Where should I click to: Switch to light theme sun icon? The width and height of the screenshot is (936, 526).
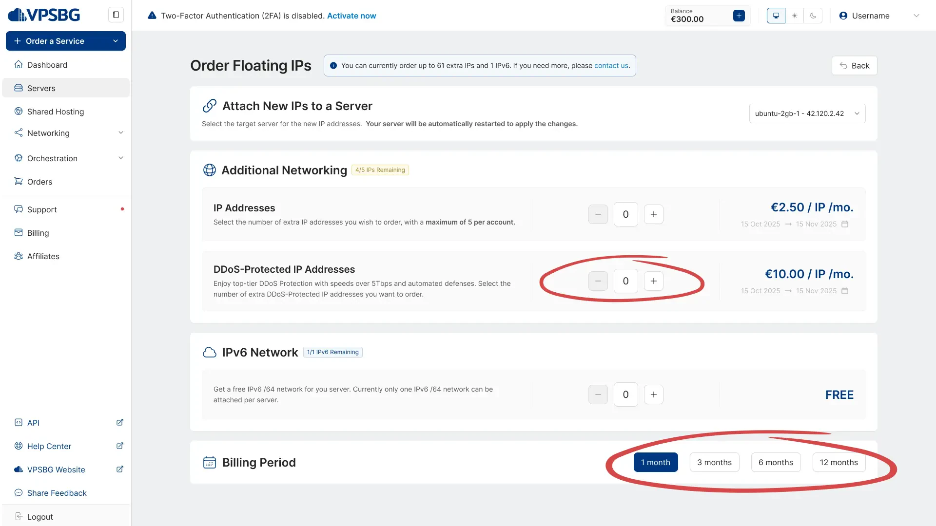(x=795, y=16)
